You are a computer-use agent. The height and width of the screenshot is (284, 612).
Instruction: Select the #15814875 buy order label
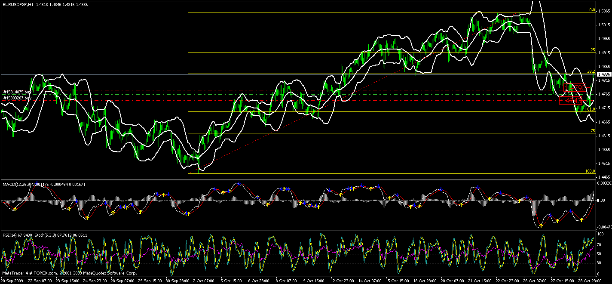coord(17,92)
